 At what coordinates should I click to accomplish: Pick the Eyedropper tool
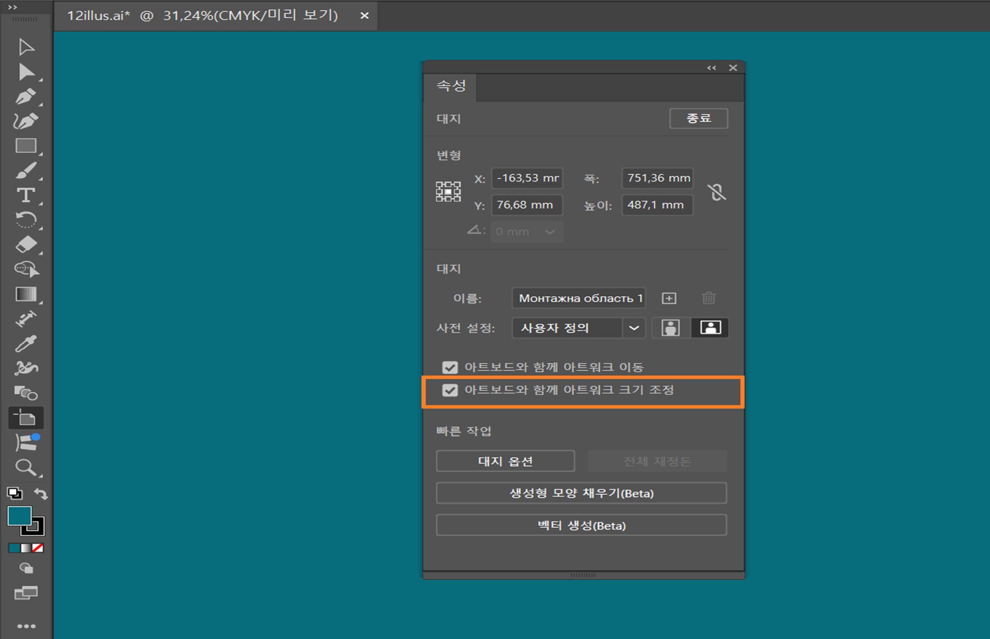(x=26, y=342)
